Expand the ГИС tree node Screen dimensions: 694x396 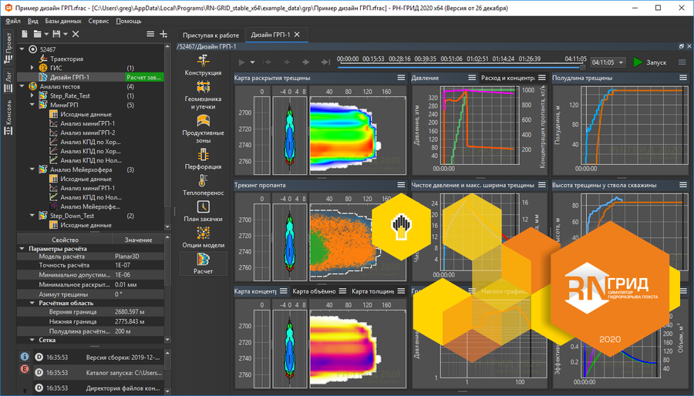(32, 68)
